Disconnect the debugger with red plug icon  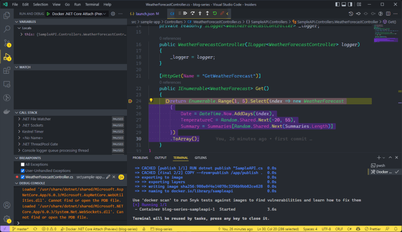point(222,13)
